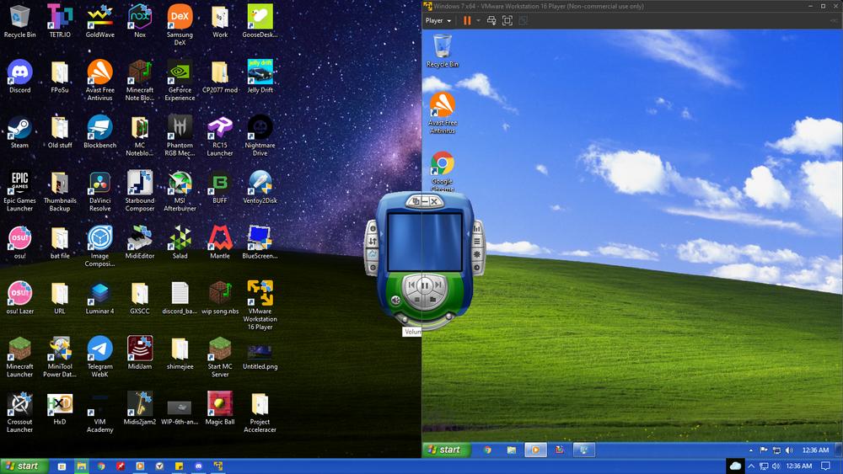Click the GooseDesk desktop icon
This screenshot has width=843, height=474.
click(x=260, y=22)
